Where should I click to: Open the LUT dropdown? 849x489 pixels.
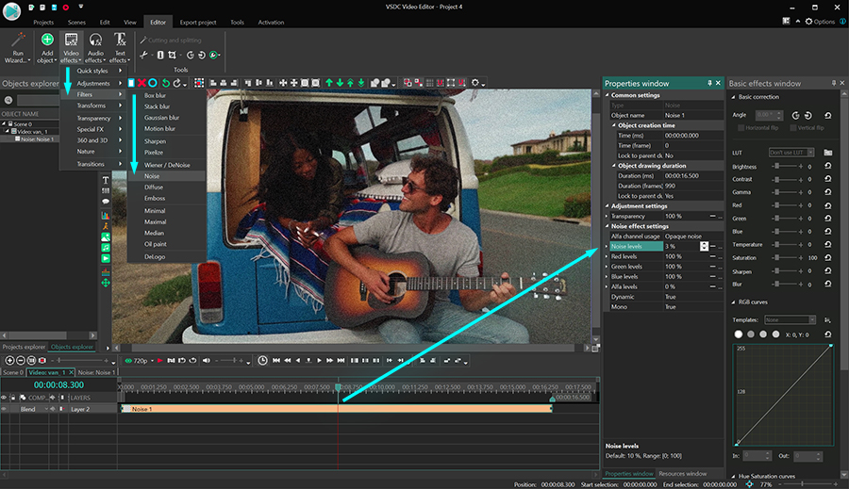[x=792, y=152]
